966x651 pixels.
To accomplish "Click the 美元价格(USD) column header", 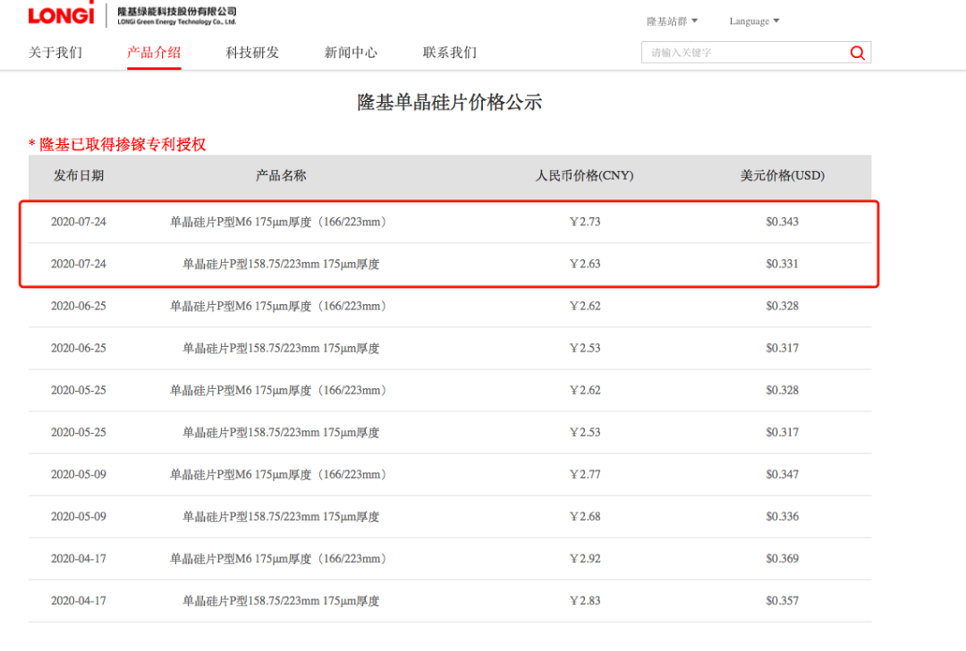I will pos(783,175).
